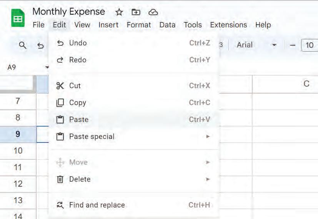The width and height of the screenshot is (318, 219).
Task: Click the move to folder icon
Action: 136,12
